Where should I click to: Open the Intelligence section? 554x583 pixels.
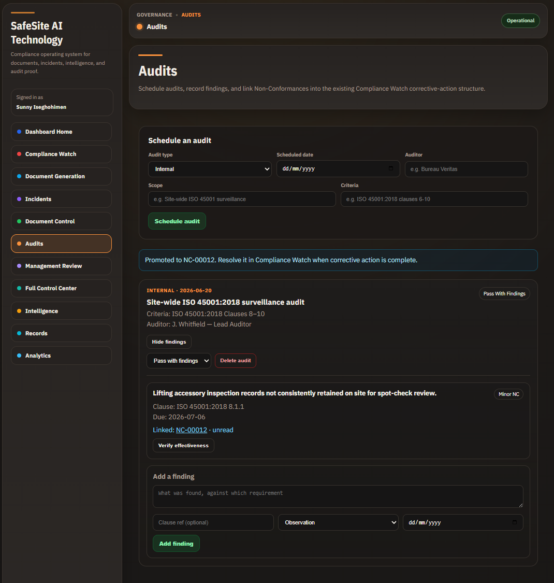click(61, 311)
